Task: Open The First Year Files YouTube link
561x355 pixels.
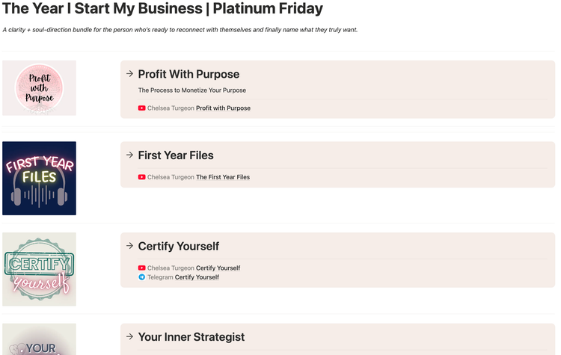Action: point(223,177)
